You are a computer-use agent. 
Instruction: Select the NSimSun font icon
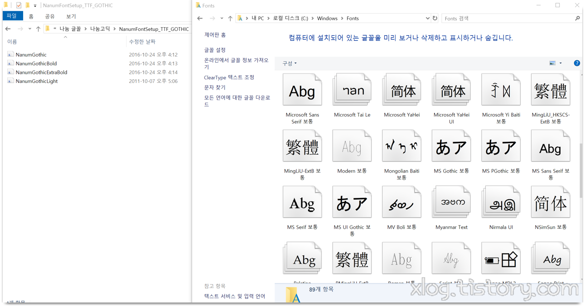pyautogui.click(x=551, y=202)
